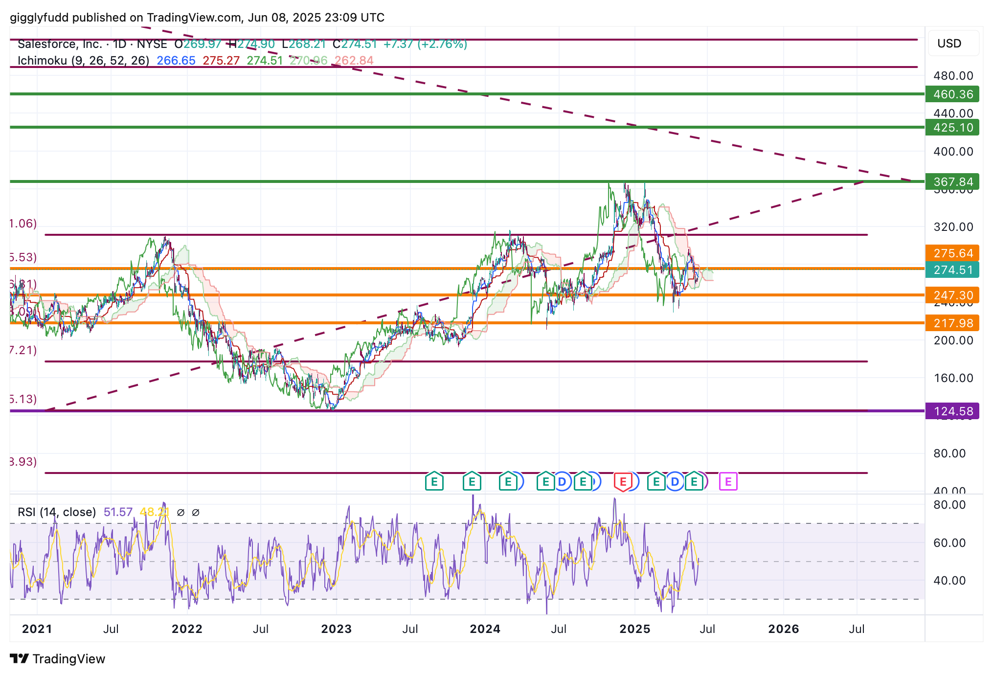Image resolution: width=993 pixels, height=676 pixels.
Task: Click the 2023 label on the time axis
Action: (x=337, y=629)
